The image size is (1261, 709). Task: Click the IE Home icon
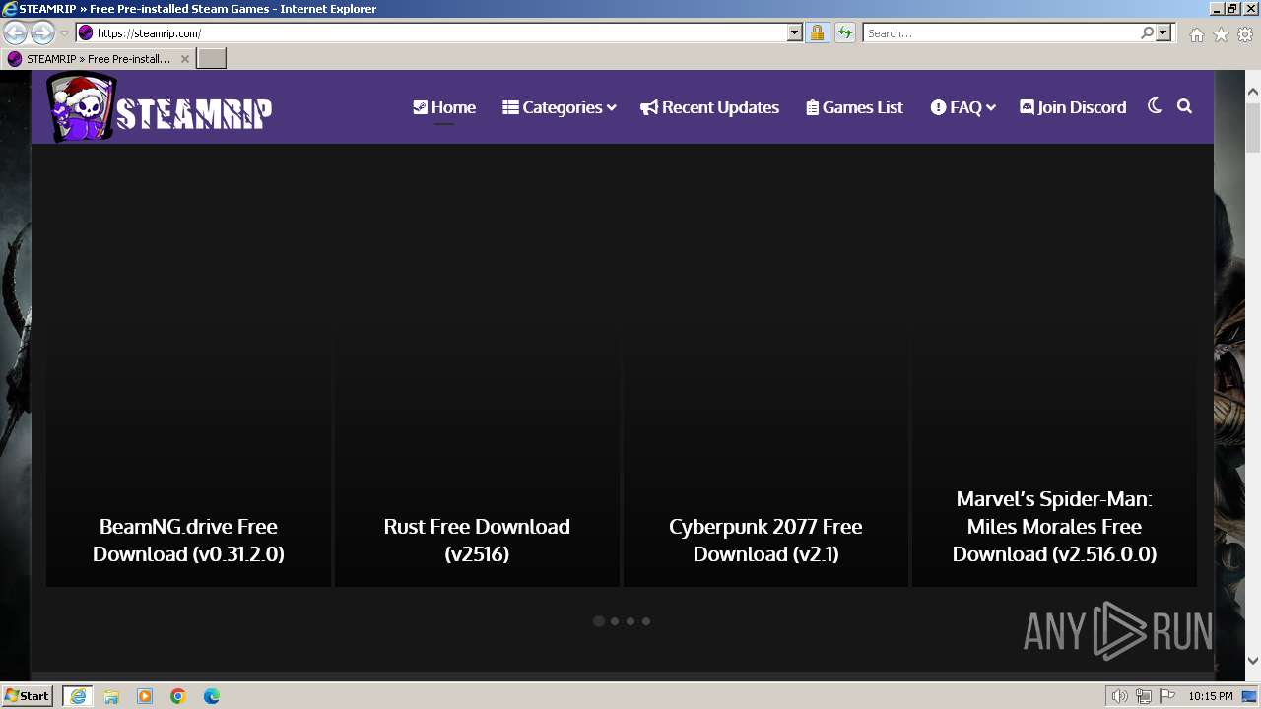pos(1196,34)
